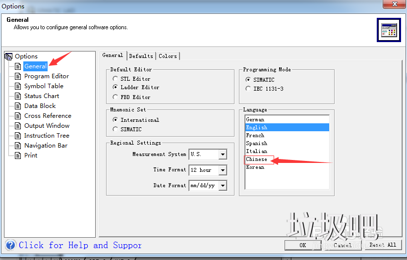Click the Symbol Table page icon

(x=18, y=86)
